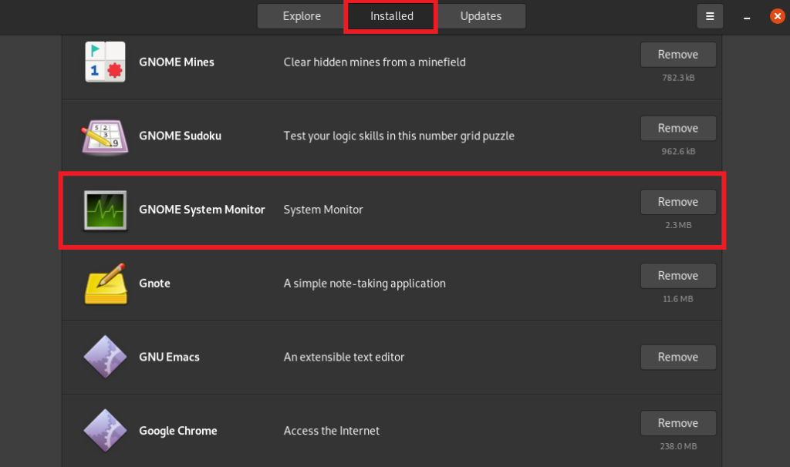This screenshot has height=467, width=790.
Task: Remove Google Chrome
Action: click(x=678, y=423)
